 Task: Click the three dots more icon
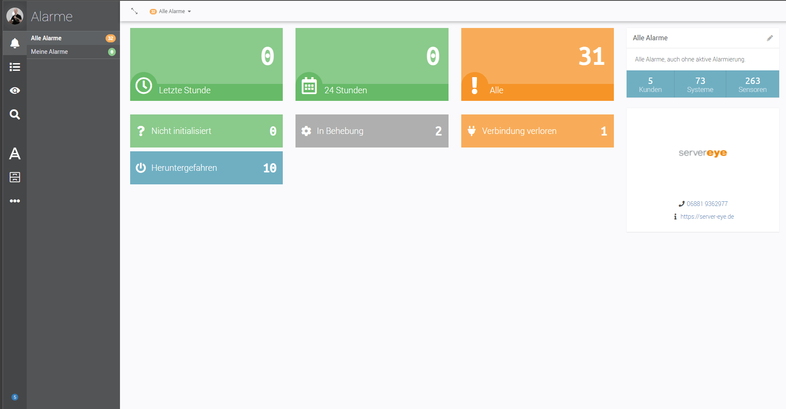coord(15,201)
